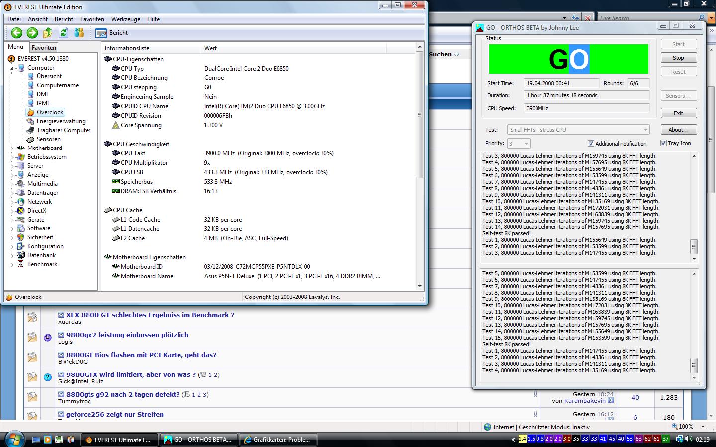Open thread XFX 8800 GT schlechtes Ergebniss
This screenshot has height=447, width=716.
(150, 315)
